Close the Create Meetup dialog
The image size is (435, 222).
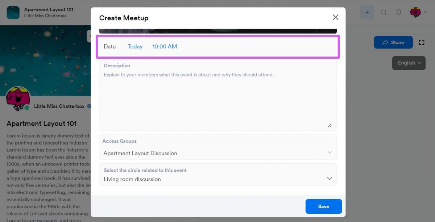[335, 17]
